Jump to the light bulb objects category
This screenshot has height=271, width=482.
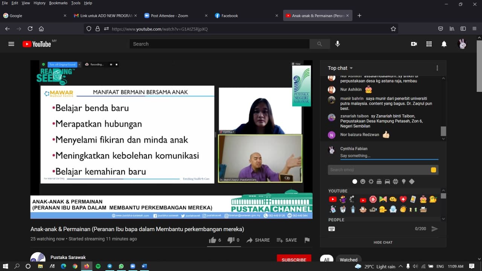404,181
